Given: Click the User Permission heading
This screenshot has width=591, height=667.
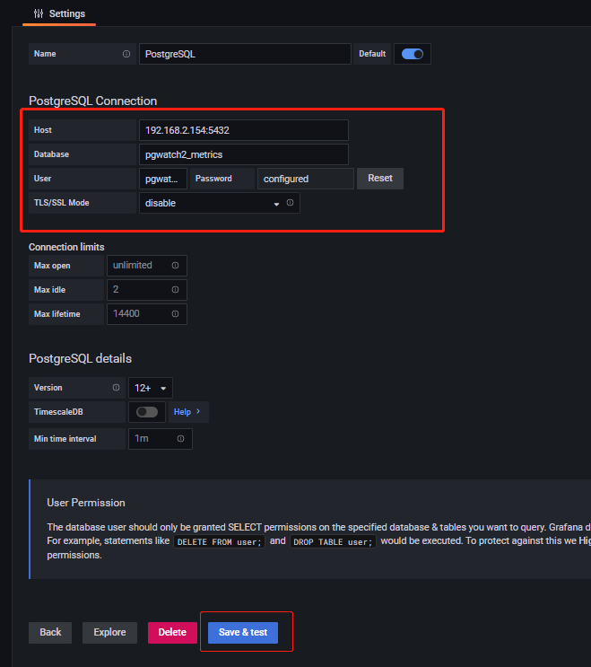Looking at the screenshot, I should pos(86,503).
